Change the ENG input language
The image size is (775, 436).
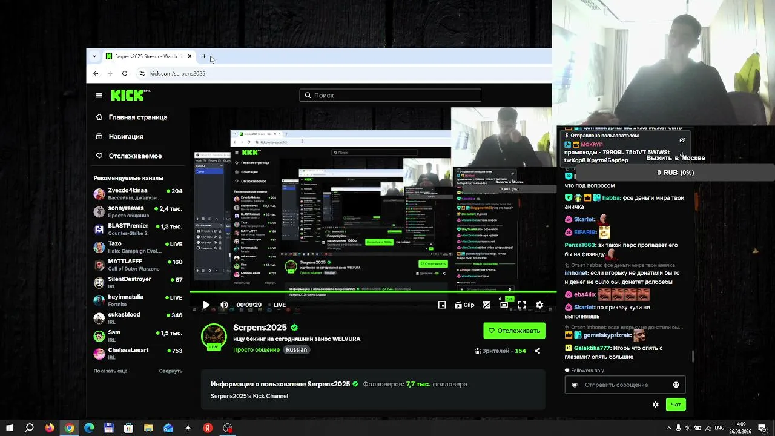tap(719, 428)
